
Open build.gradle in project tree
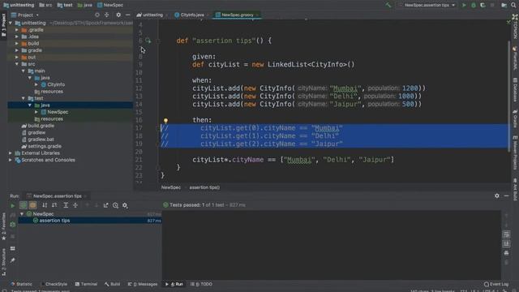point(41,126)
